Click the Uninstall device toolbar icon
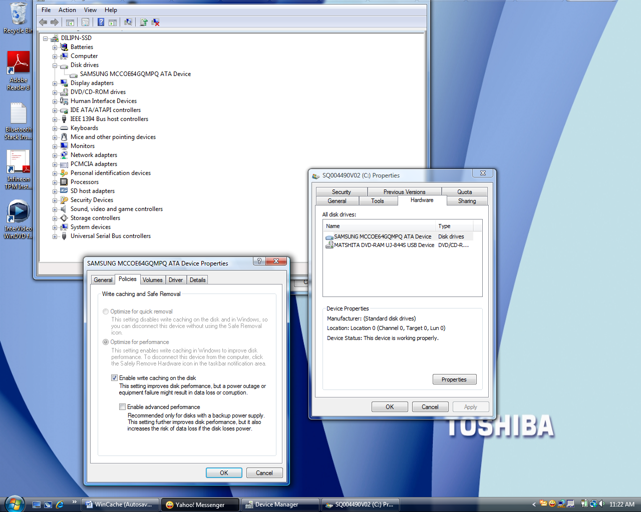The width and height of the screenshot is (641, 512). tap(156, 22)
